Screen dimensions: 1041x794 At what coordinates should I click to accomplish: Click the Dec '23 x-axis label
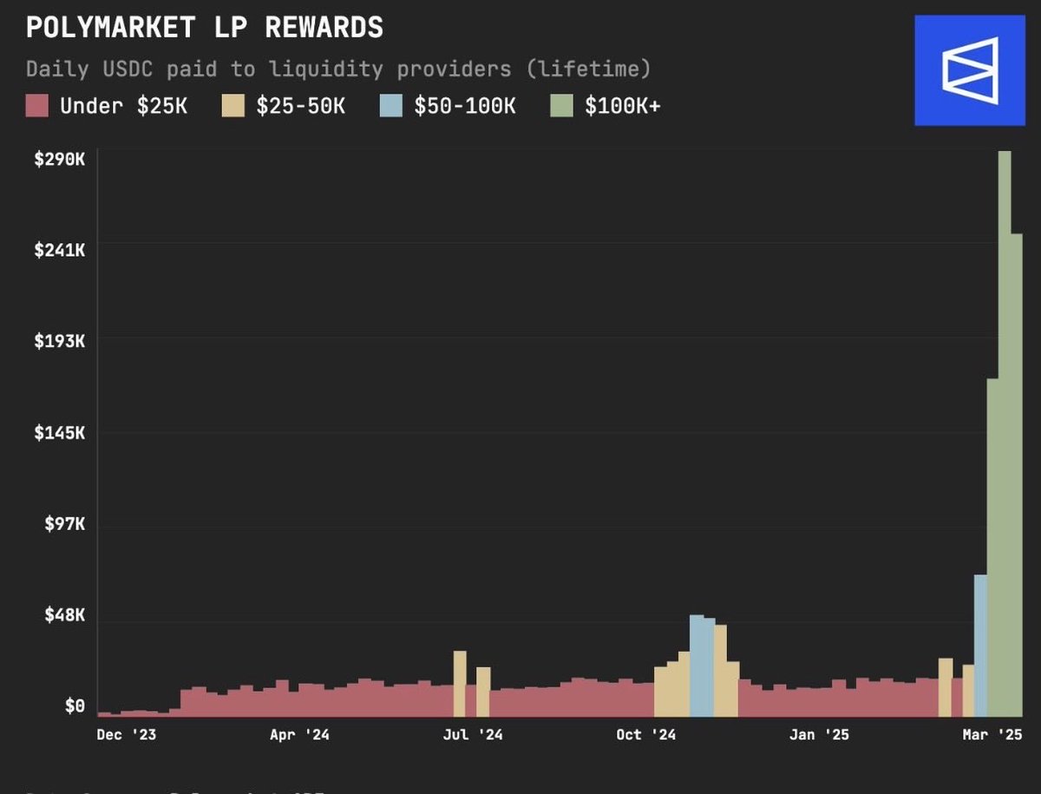[x=127, y=735]
